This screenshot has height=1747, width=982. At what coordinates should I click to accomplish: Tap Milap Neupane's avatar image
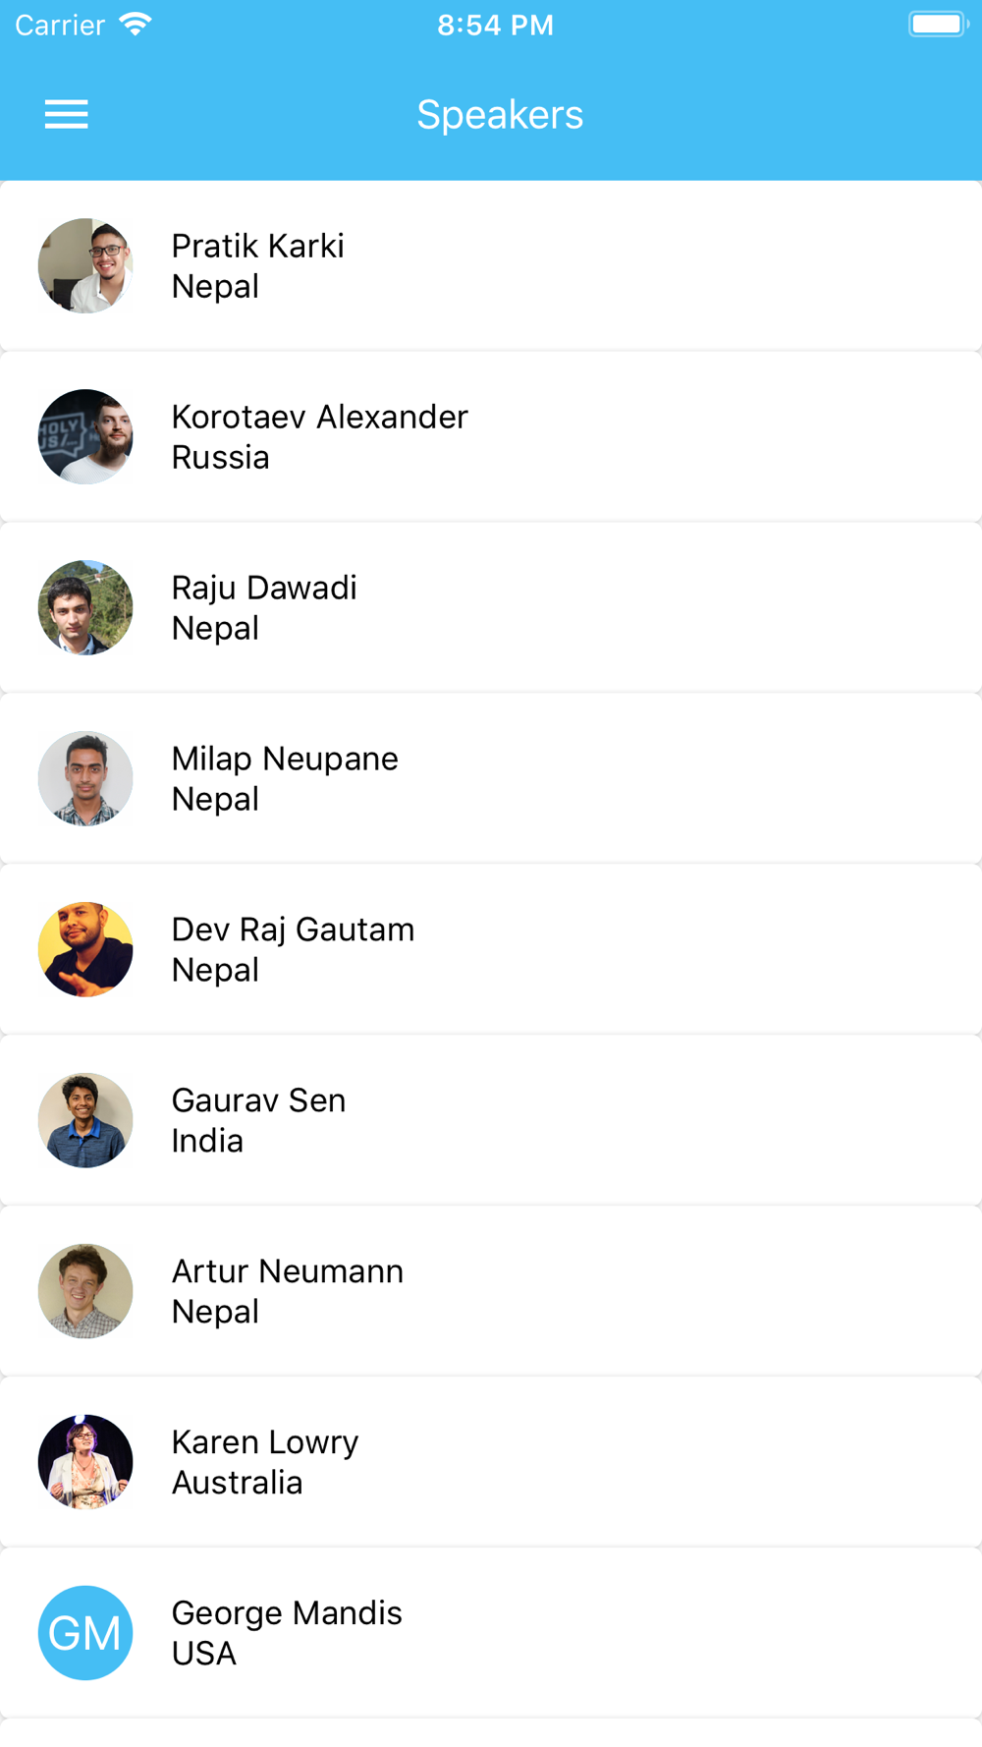85,779
